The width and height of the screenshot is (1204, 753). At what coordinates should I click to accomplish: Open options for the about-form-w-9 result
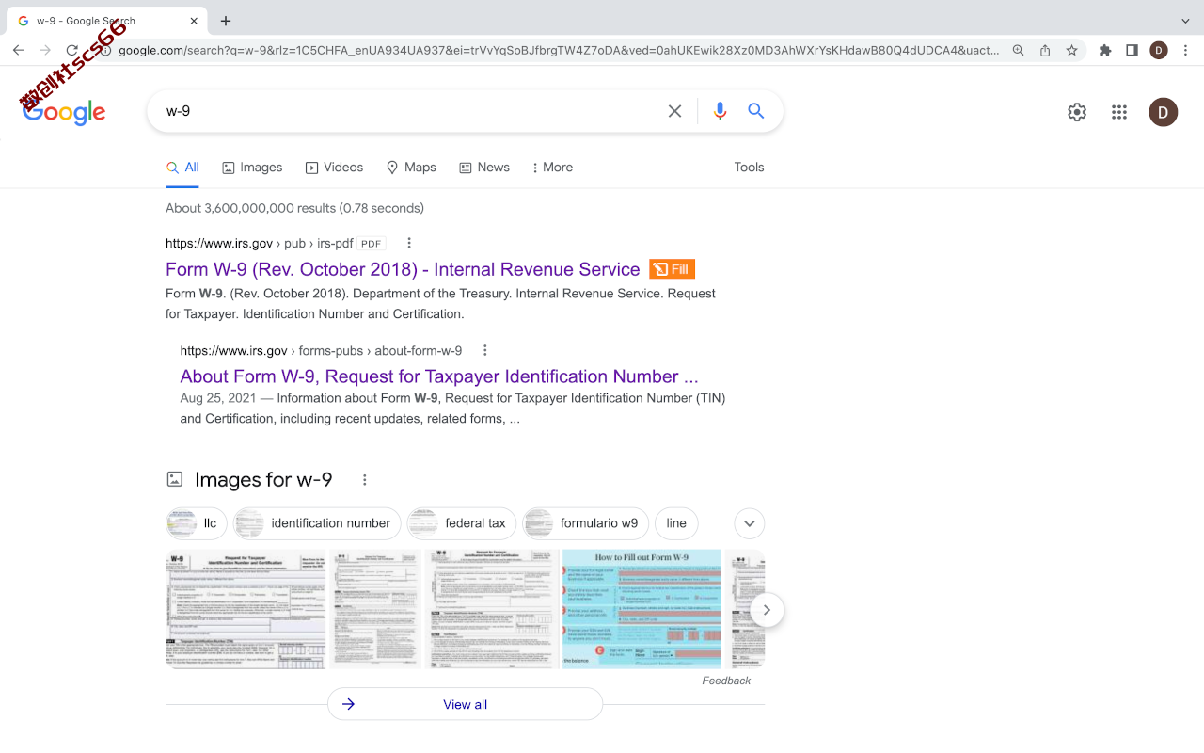484,350
